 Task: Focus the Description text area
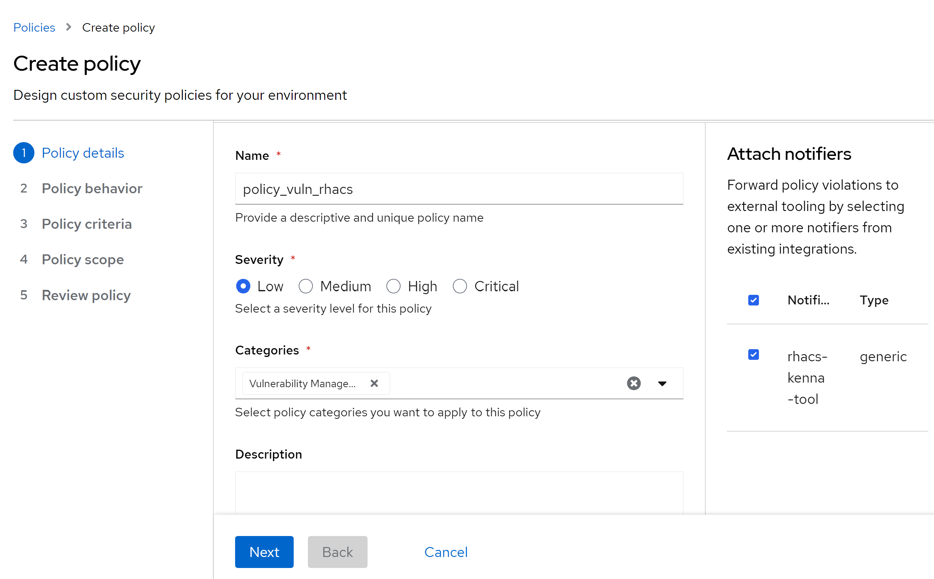click(458, 492)
